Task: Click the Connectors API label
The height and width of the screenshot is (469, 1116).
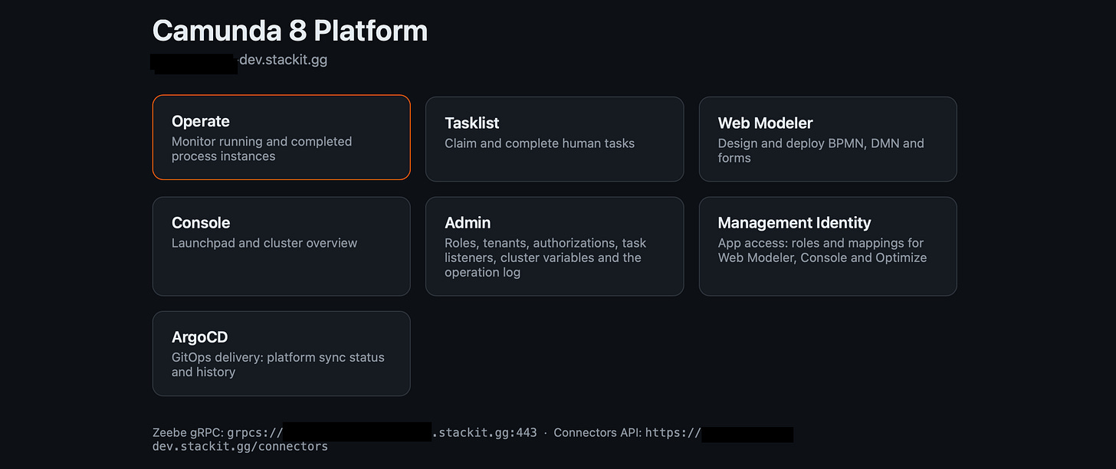Action: click(597, 432)
